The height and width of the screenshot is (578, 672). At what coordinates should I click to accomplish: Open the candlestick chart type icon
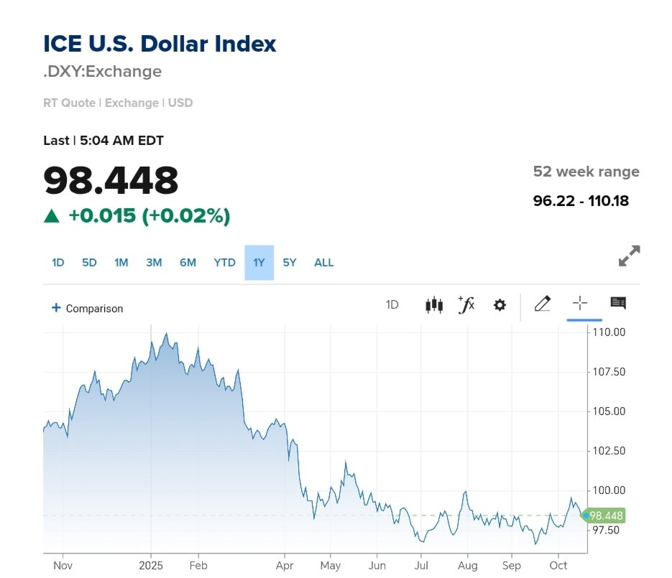433,305
